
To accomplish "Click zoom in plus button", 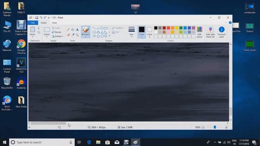I will [226, 127].
